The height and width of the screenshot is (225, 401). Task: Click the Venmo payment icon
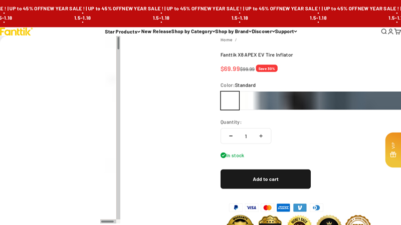[300, 207]
